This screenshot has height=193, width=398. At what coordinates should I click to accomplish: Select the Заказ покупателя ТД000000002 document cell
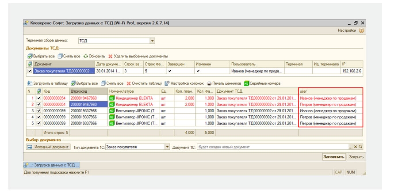(64, 71)
